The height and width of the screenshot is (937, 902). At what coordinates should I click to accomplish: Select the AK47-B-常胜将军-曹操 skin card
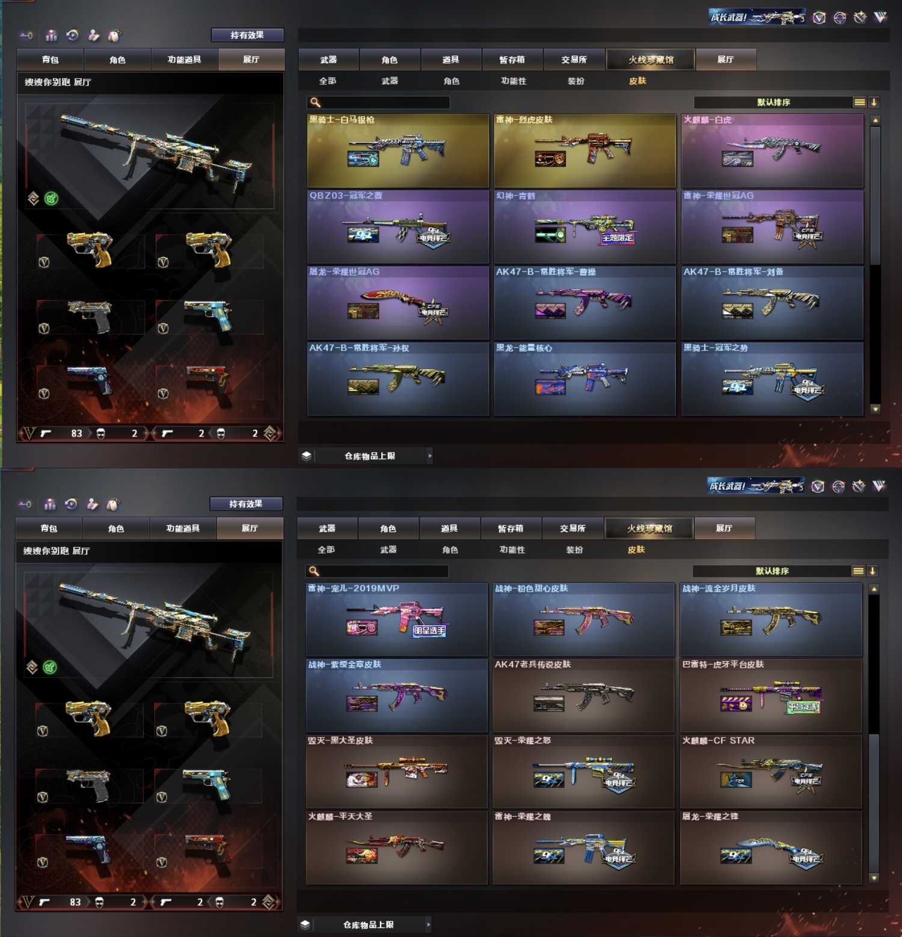(585, 303)
